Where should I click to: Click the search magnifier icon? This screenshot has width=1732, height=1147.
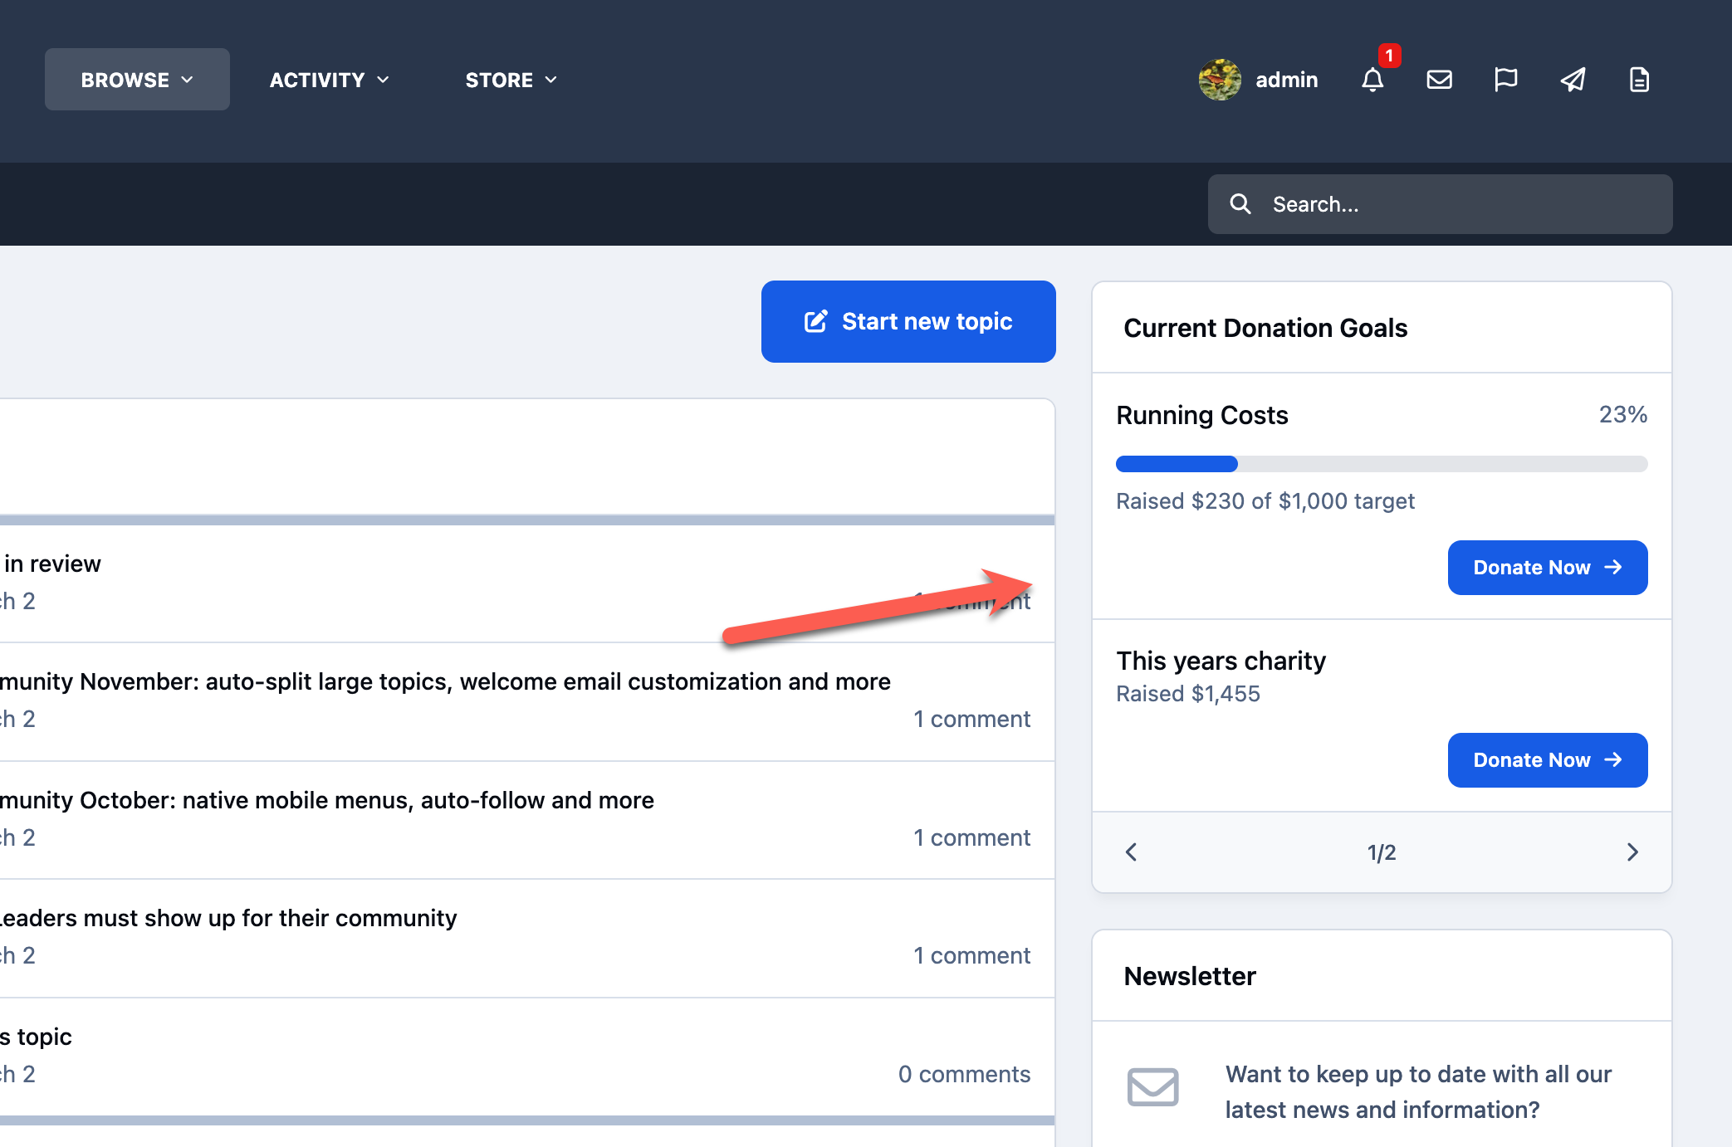[1240, 204]
